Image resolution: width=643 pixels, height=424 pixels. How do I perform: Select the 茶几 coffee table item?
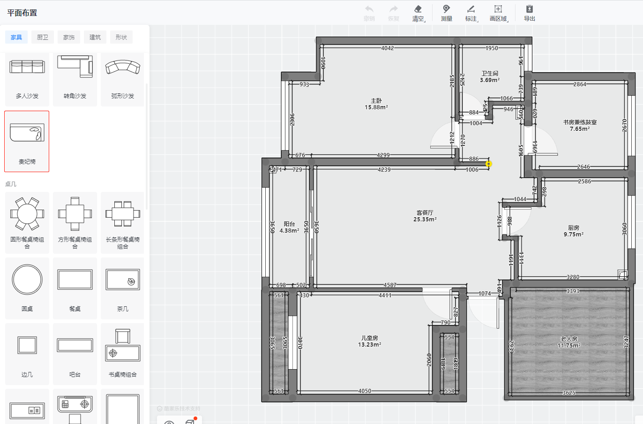point(123,288)
